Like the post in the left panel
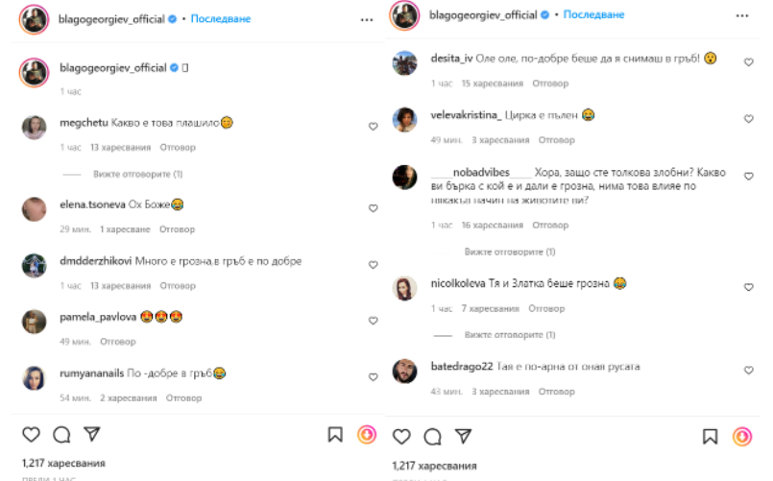773x481 pixels. click(x=31, y=435)
